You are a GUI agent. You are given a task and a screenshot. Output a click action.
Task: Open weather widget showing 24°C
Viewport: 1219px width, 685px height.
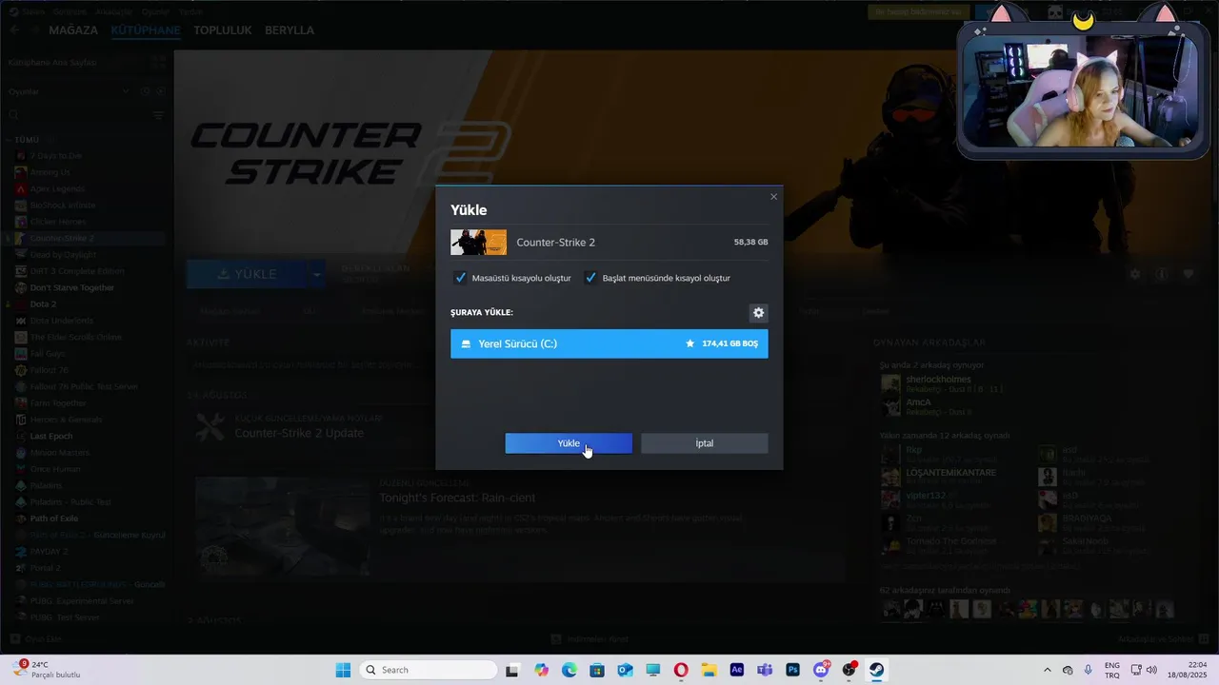tap(48, 670)
